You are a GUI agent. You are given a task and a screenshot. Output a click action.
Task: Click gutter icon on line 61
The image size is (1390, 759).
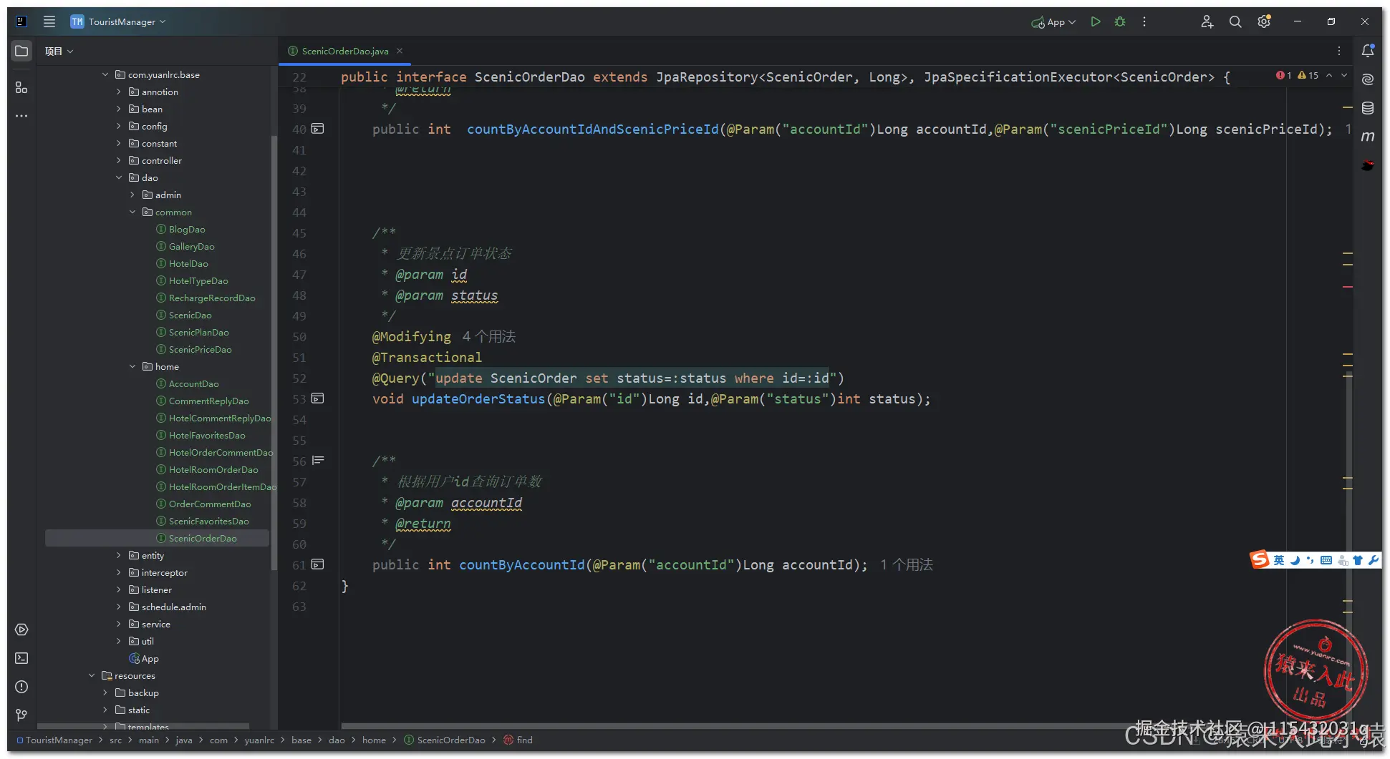318,564
